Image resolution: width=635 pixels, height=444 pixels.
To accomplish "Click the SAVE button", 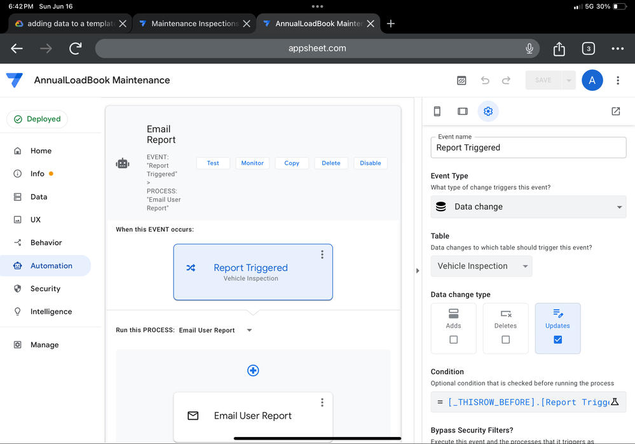I will point(543,80).
